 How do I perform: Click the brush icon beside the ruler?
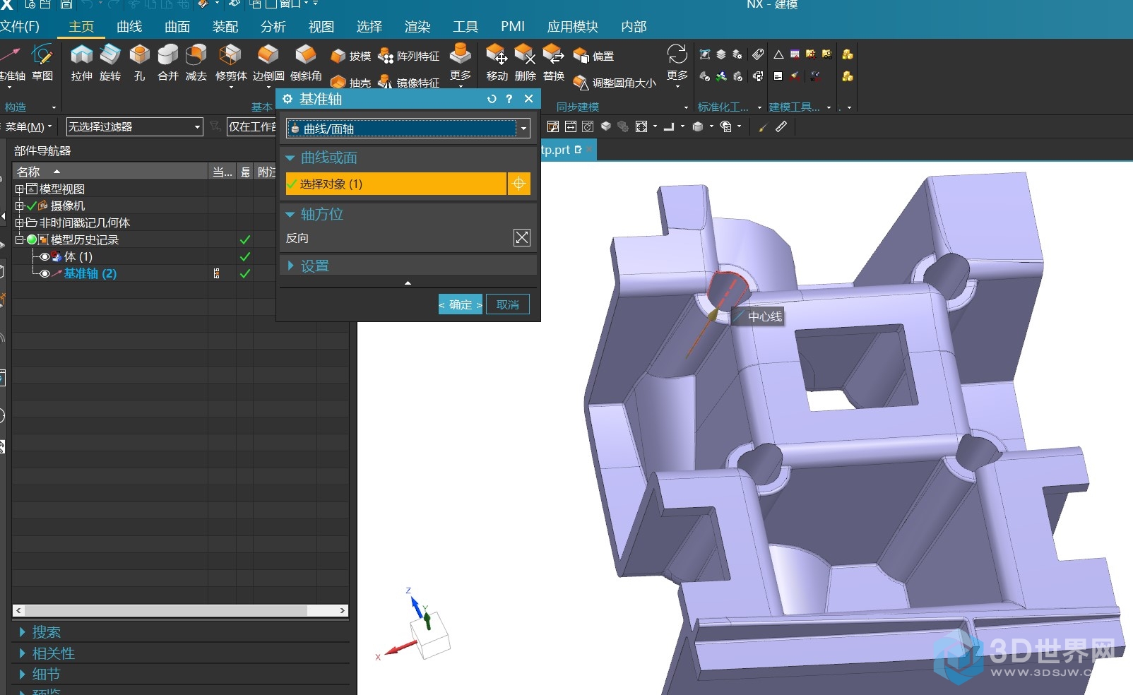click(763, 127)
